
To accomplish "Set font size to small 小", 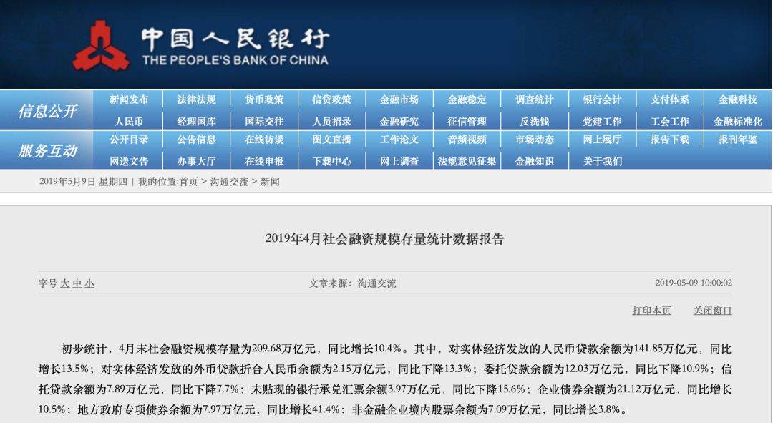I will (x=89, y=283).
